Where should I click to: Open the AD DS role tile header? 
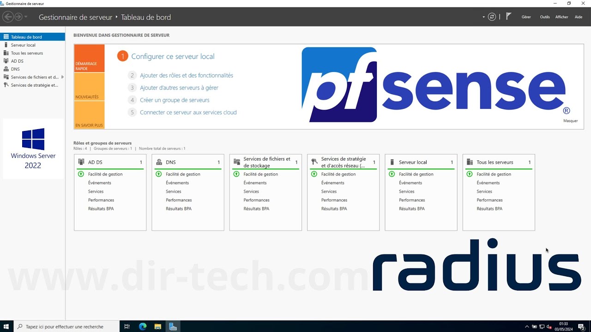[x=110, y=162]
